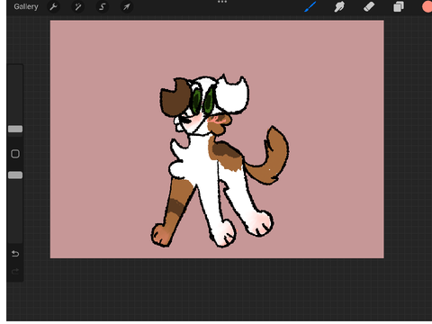Activate the Transform arrow tool
Screen dimensions: 432x324
coord(126,6)
